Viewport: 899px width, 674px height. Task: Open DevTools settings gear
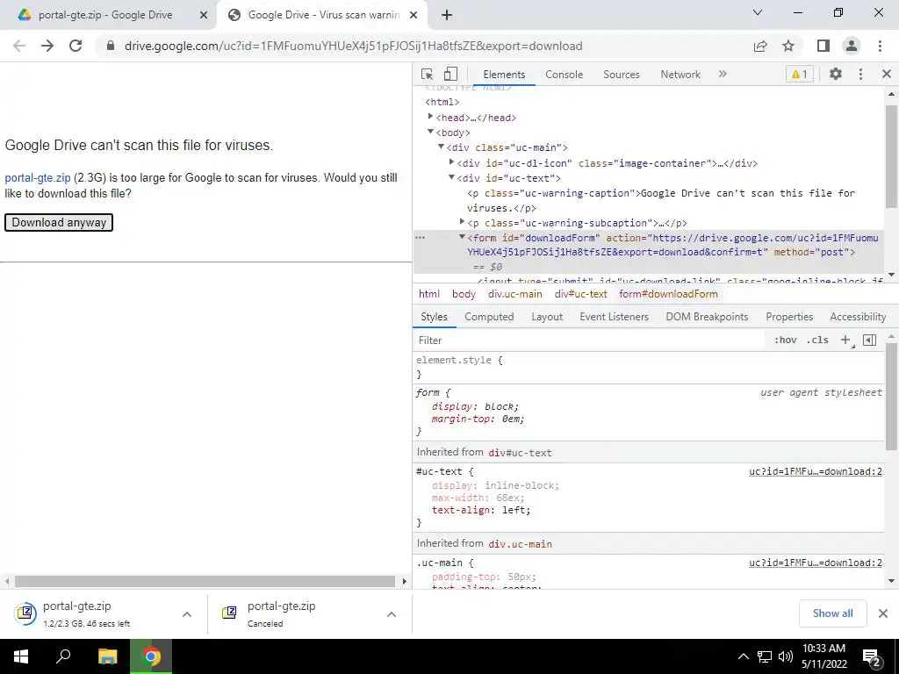click(836, 74)
